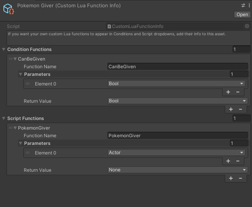Viewport: 252px width, 207px height.
Task: Click reorder handle of PokemonGiver Element 0
Action: (x=28, y=153)
